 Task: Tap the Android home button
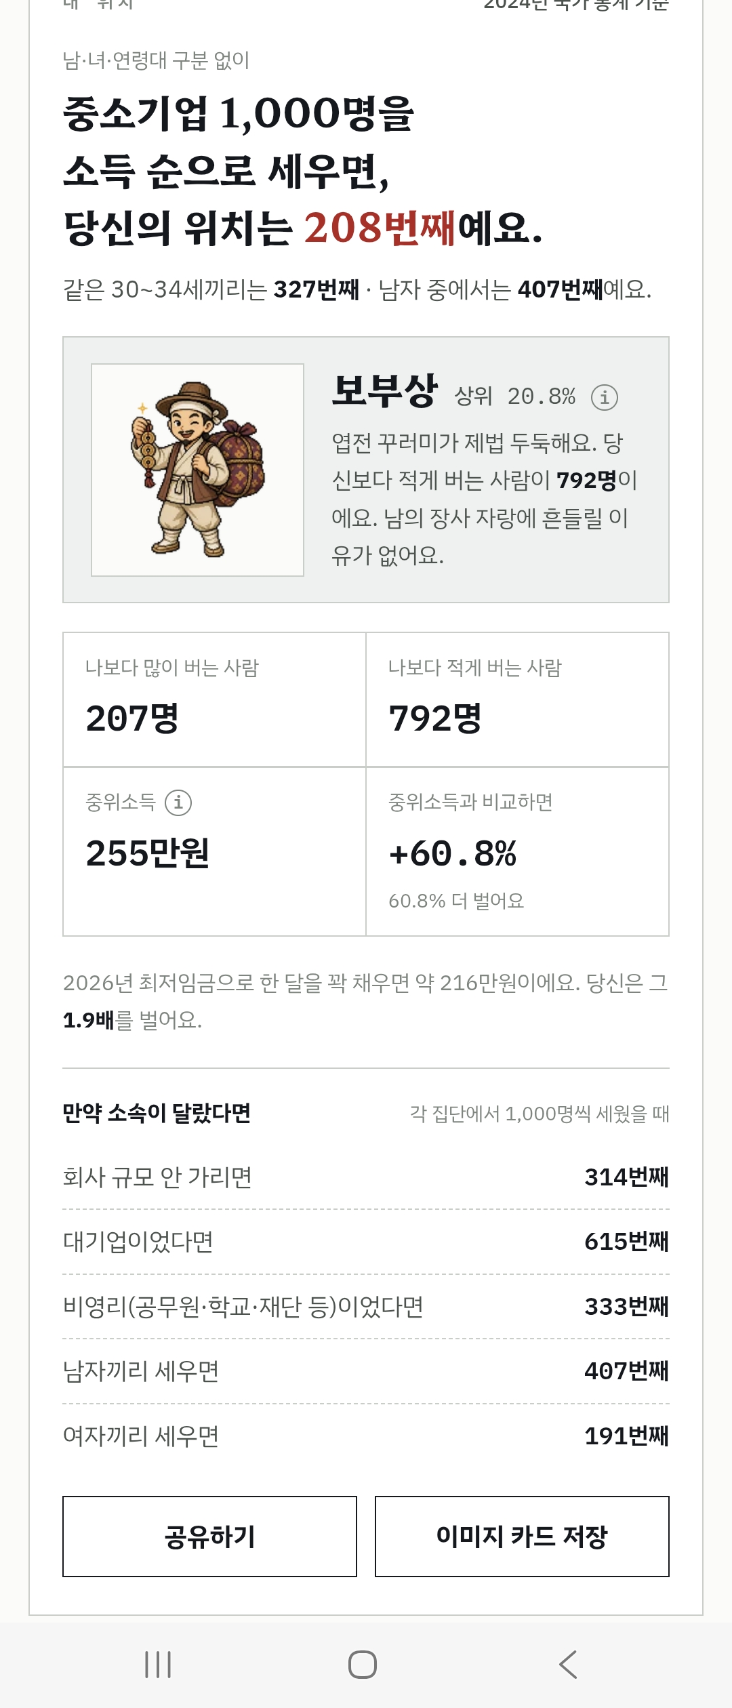(363, 1664)
